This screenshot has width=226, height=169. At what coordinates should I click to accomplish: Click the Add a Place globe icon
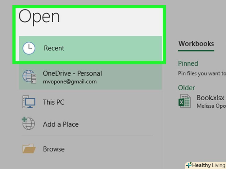28,123
